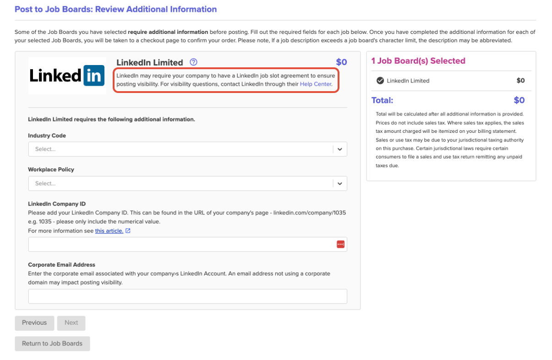This screenshot has width=552, height=360.
Task: Open the LinkedIn Help Center link
Action: coord(316,84)
